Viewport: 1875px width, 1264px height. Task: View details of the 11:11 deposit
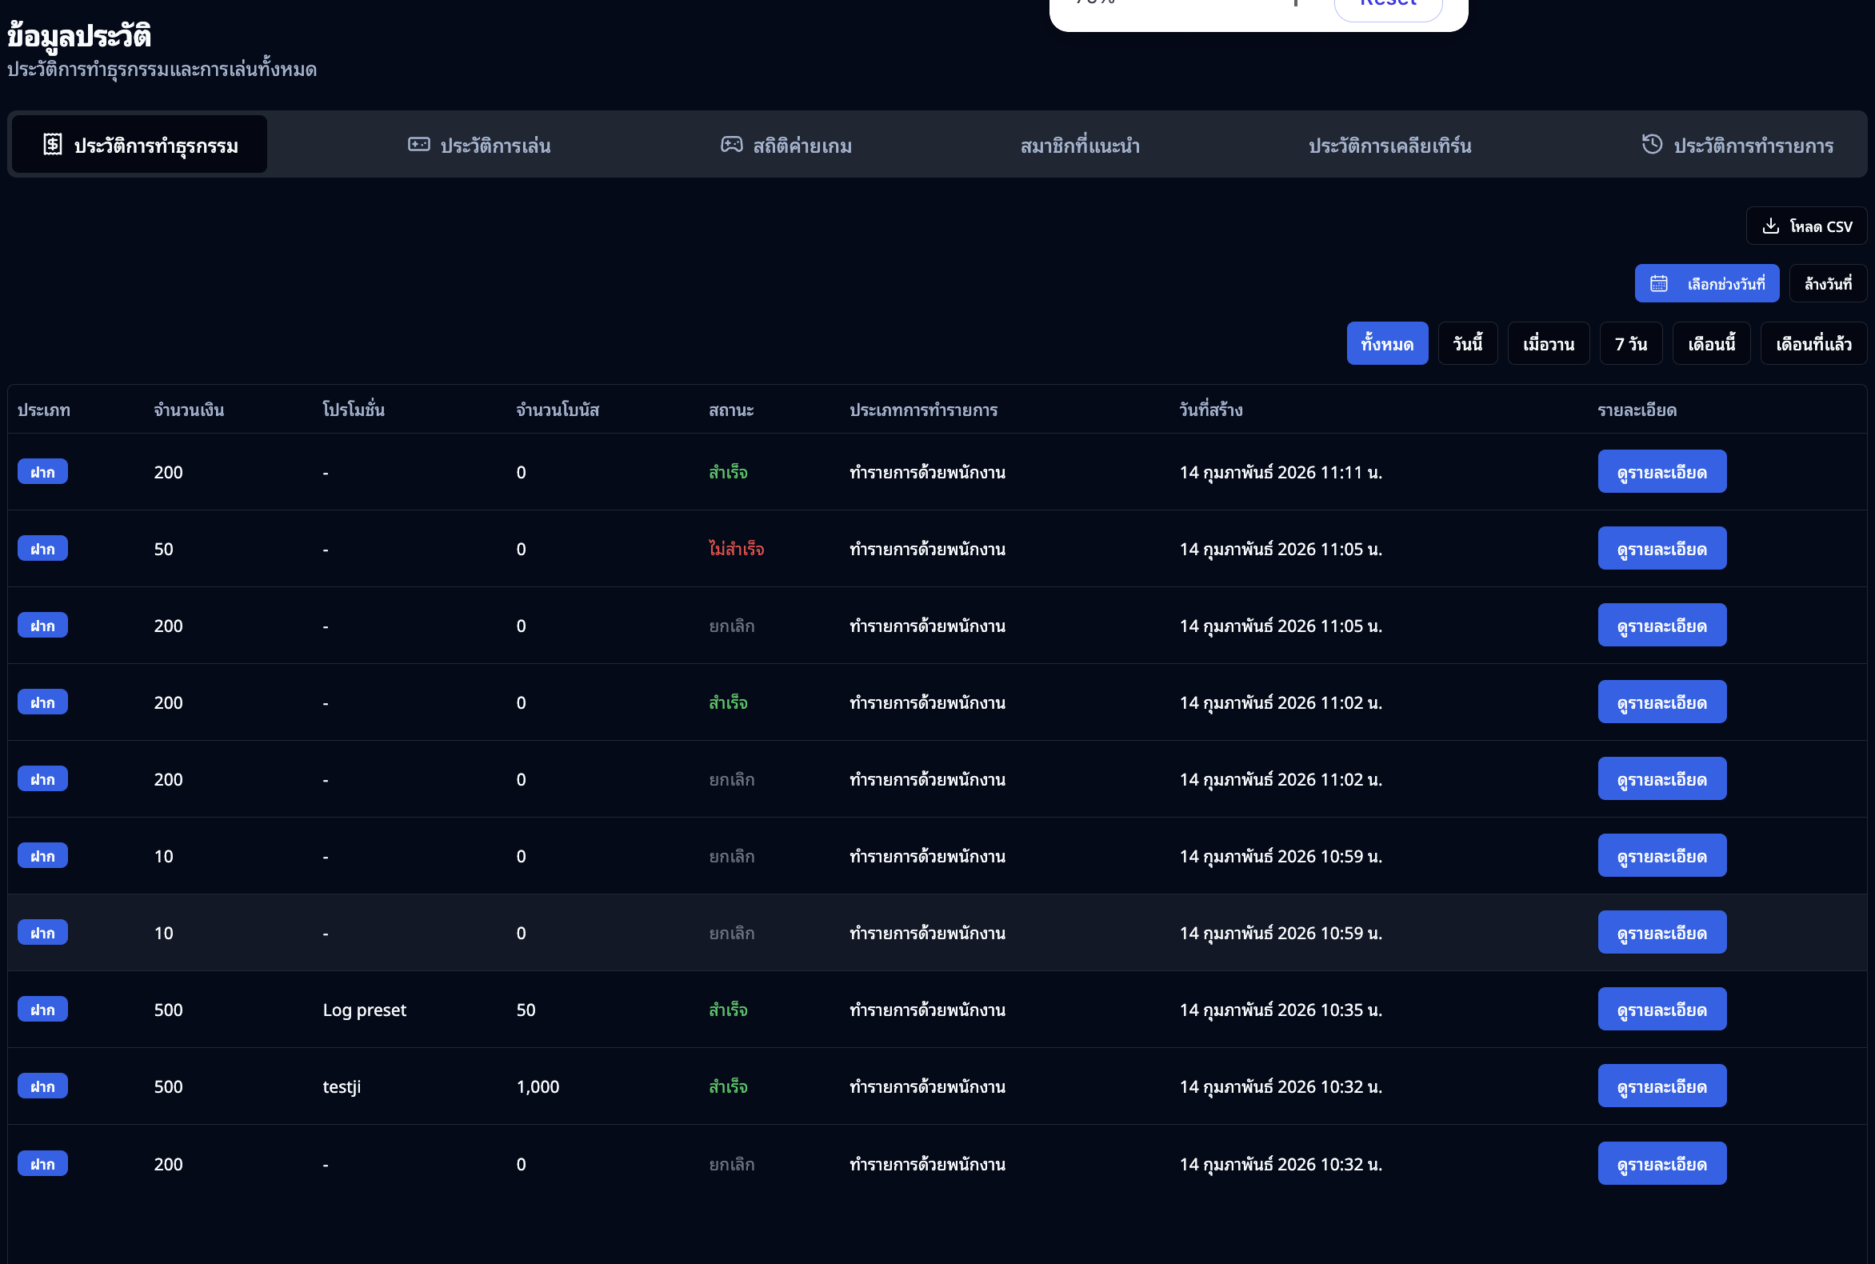(1661, 471)
